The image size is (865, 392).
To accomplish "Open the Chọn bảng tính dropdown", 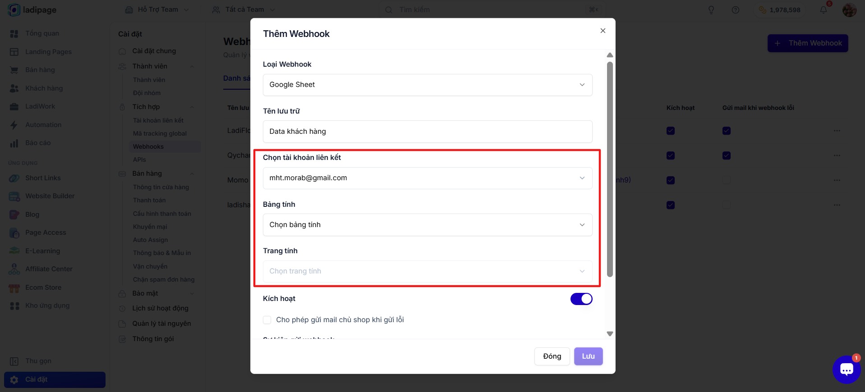I will pos(428,225).
